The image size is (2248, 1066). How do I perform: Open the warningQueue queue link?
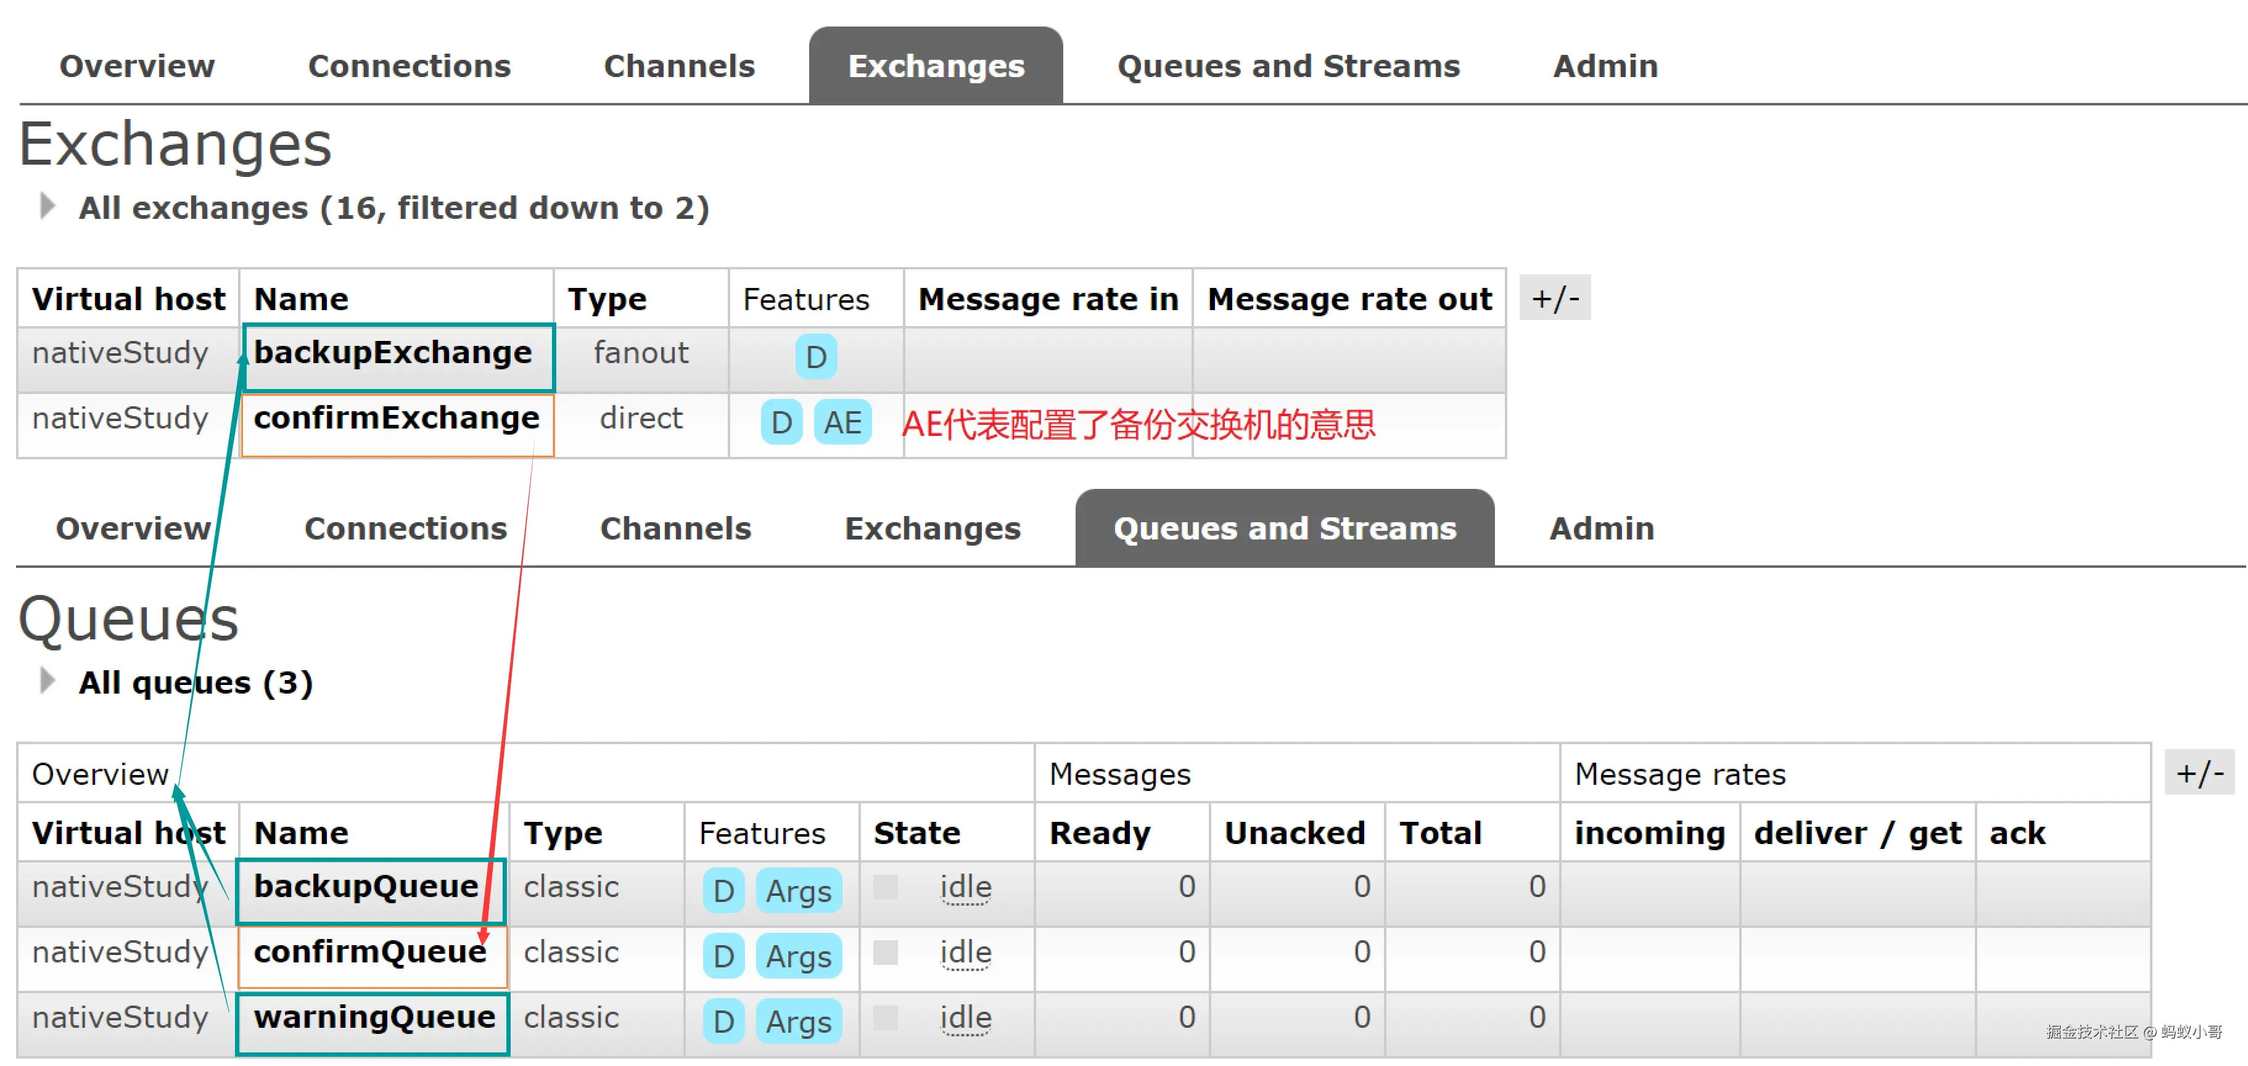[x=374, y=1017]
